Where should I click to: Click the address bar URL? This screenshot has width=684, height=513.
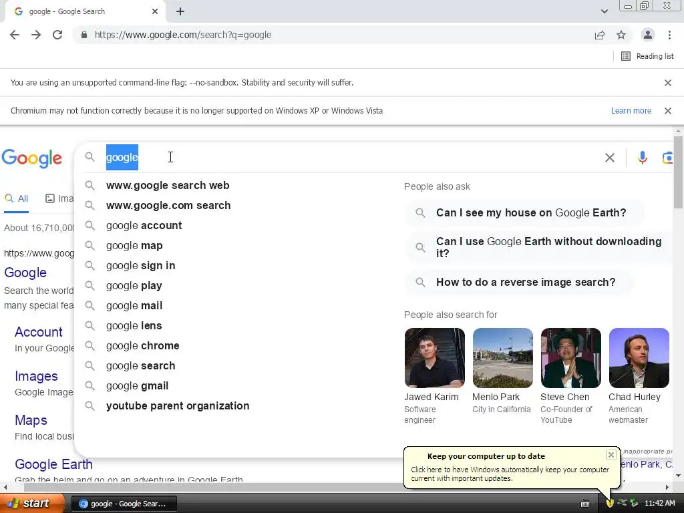click(x=183, y=35)
